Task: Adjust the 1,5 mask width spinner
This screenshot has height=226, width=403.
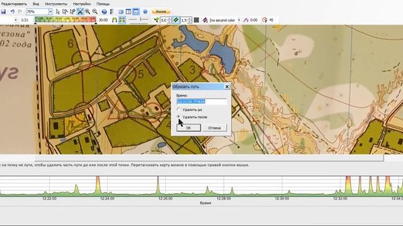Action: [x=190, y=20]
